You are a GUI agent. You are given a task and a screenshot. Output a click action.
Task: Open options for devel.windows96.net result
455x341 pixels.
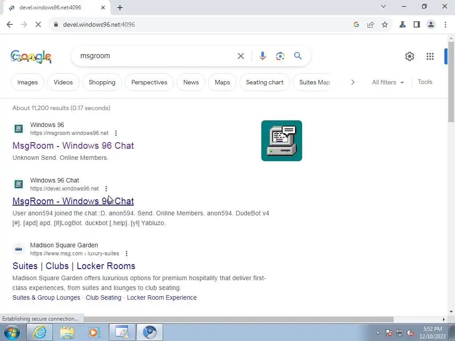click(106, 189)
